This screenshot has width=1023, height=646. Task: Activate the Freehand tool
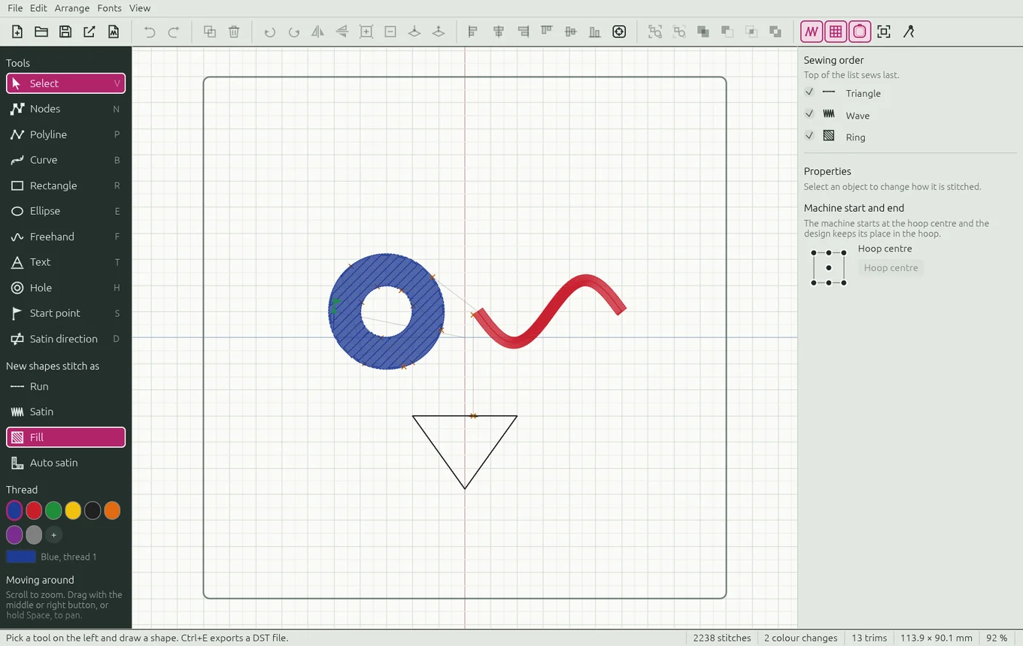(x=65, y=237)
